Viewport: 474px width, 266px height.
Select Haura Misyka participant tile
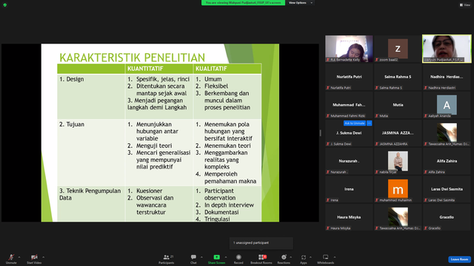point(349,217)
